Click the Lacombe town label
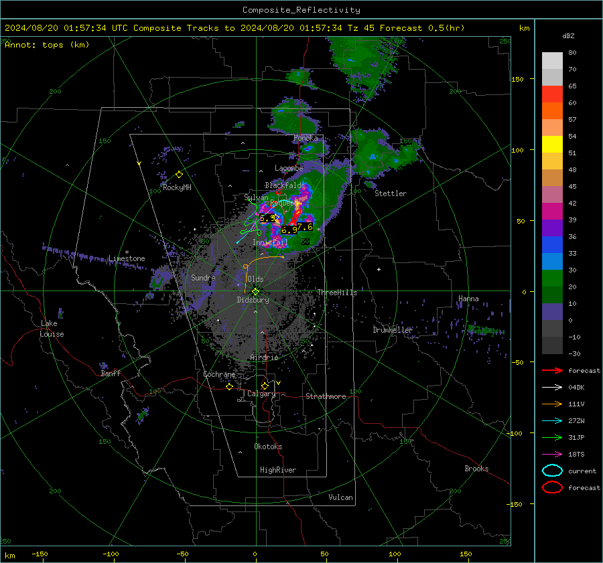The image size is (603, 563). [289, 168]
